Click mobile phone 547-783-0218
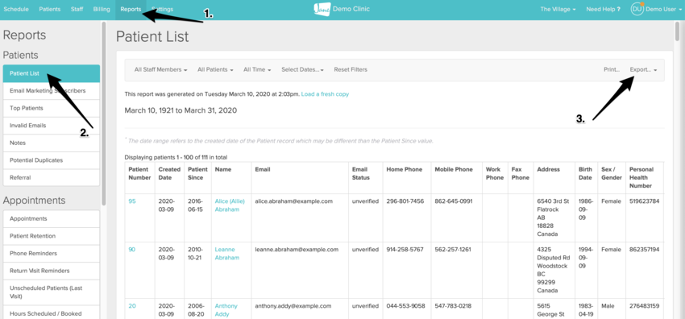This screenshot has height=319, width=685. point(454,306)
